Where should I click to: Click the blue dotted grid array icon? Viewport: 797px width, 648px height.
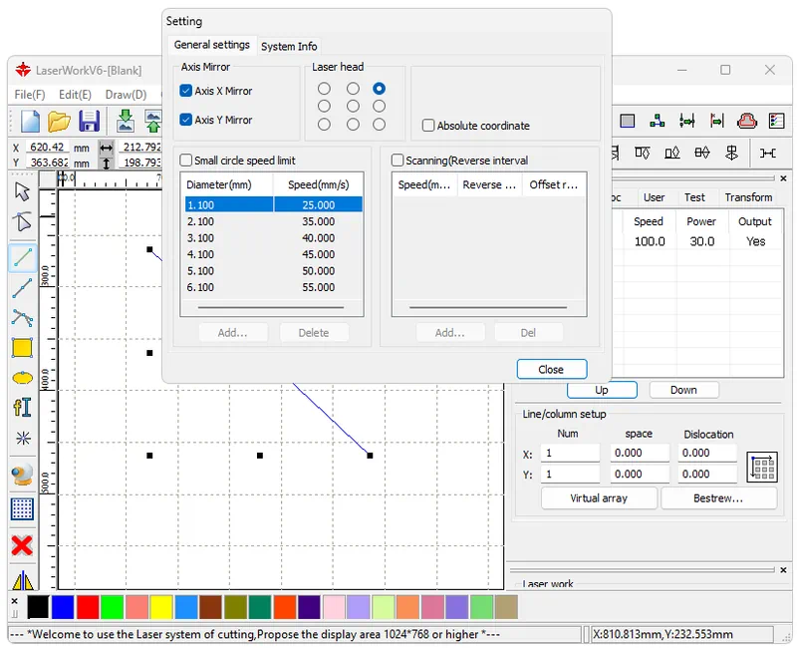[22, 509]
